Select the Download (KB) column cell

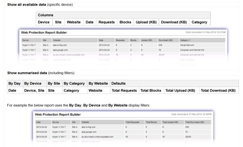point(174,22)
